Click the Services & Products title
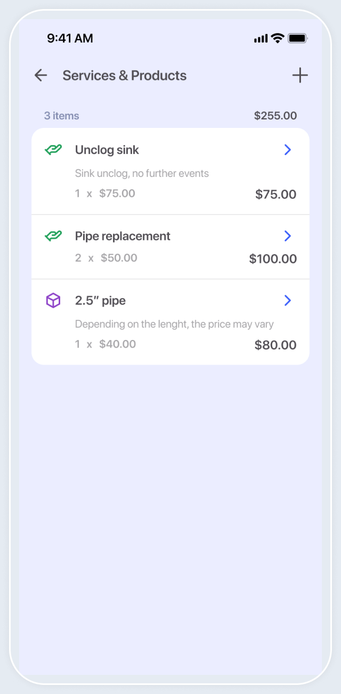341x694 pixels. coord(124,75)
